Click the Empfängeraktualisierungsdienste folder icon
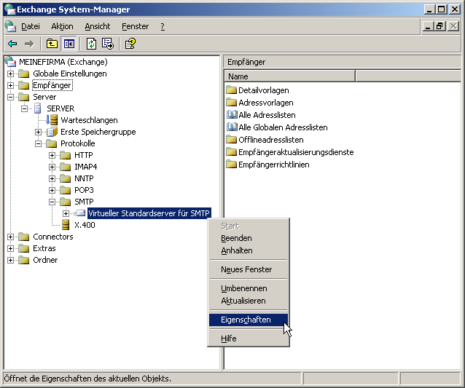 (x=231, y=152)
